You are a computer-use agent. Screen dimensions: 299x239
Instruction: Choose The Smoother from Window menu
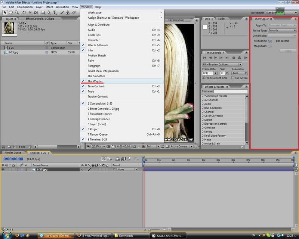click(x=122, y=76)
